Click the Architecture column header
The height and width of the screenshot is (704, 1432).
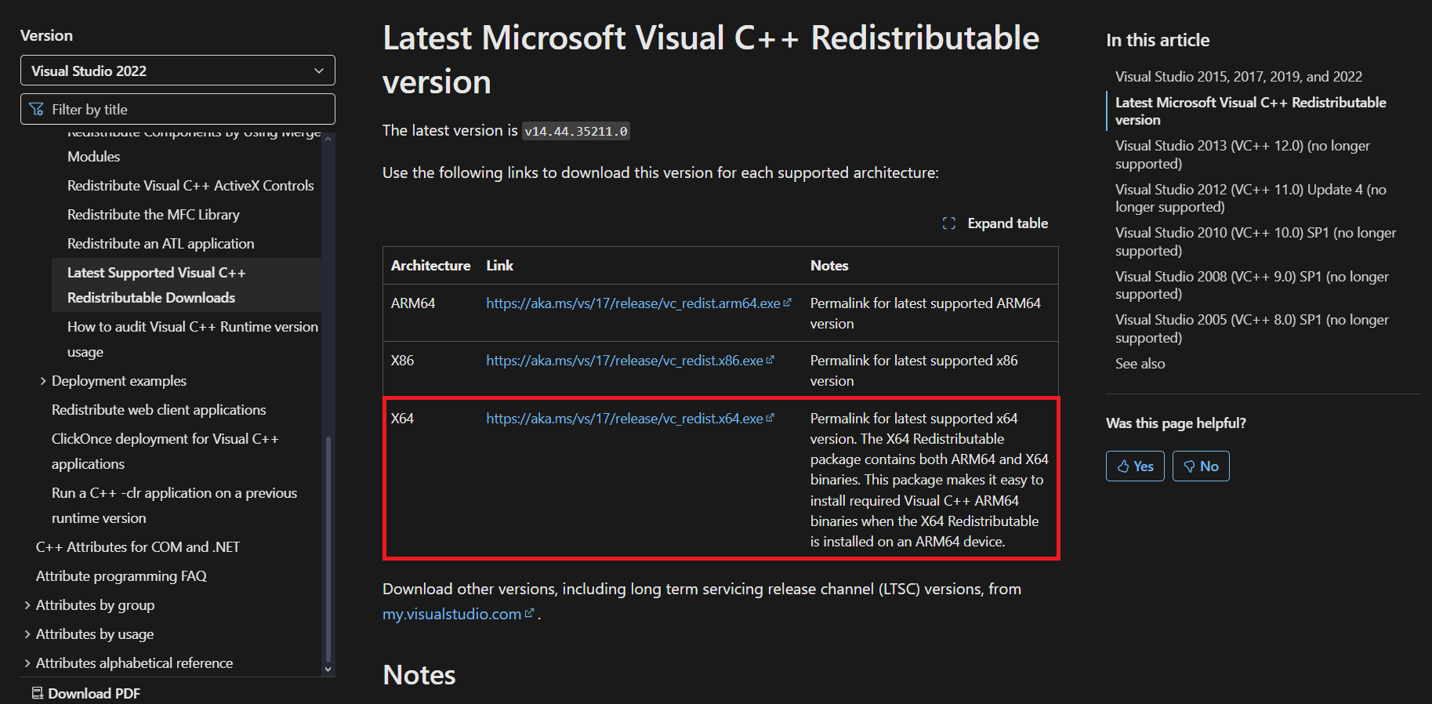[430, 266]
